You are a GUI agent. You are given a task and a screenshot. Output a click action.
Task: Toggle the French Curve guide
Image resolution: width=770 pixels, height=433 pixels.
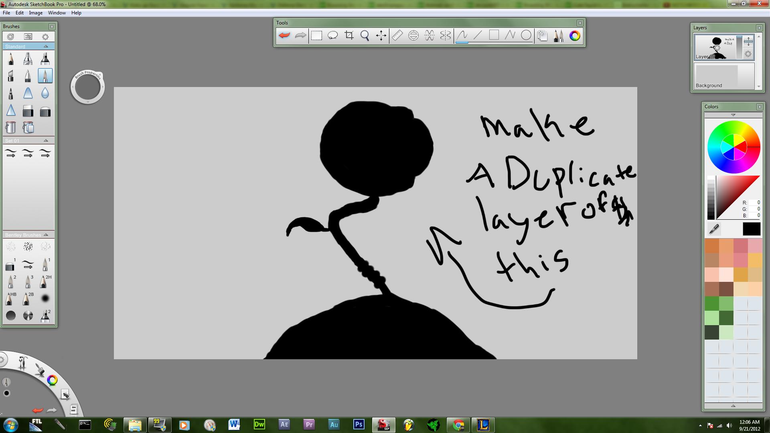tap(430, 36)
